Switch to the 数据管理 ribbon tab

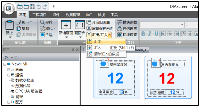(x=73, y=15)
